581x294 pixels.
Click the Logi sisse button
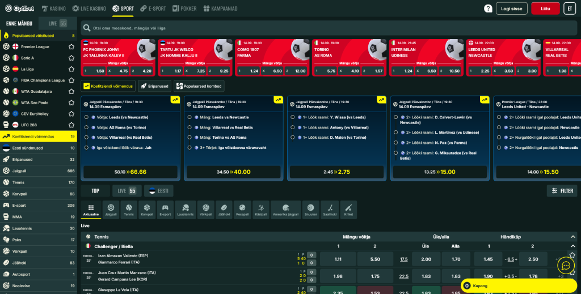pyautogui.click(x=511, y=8)
